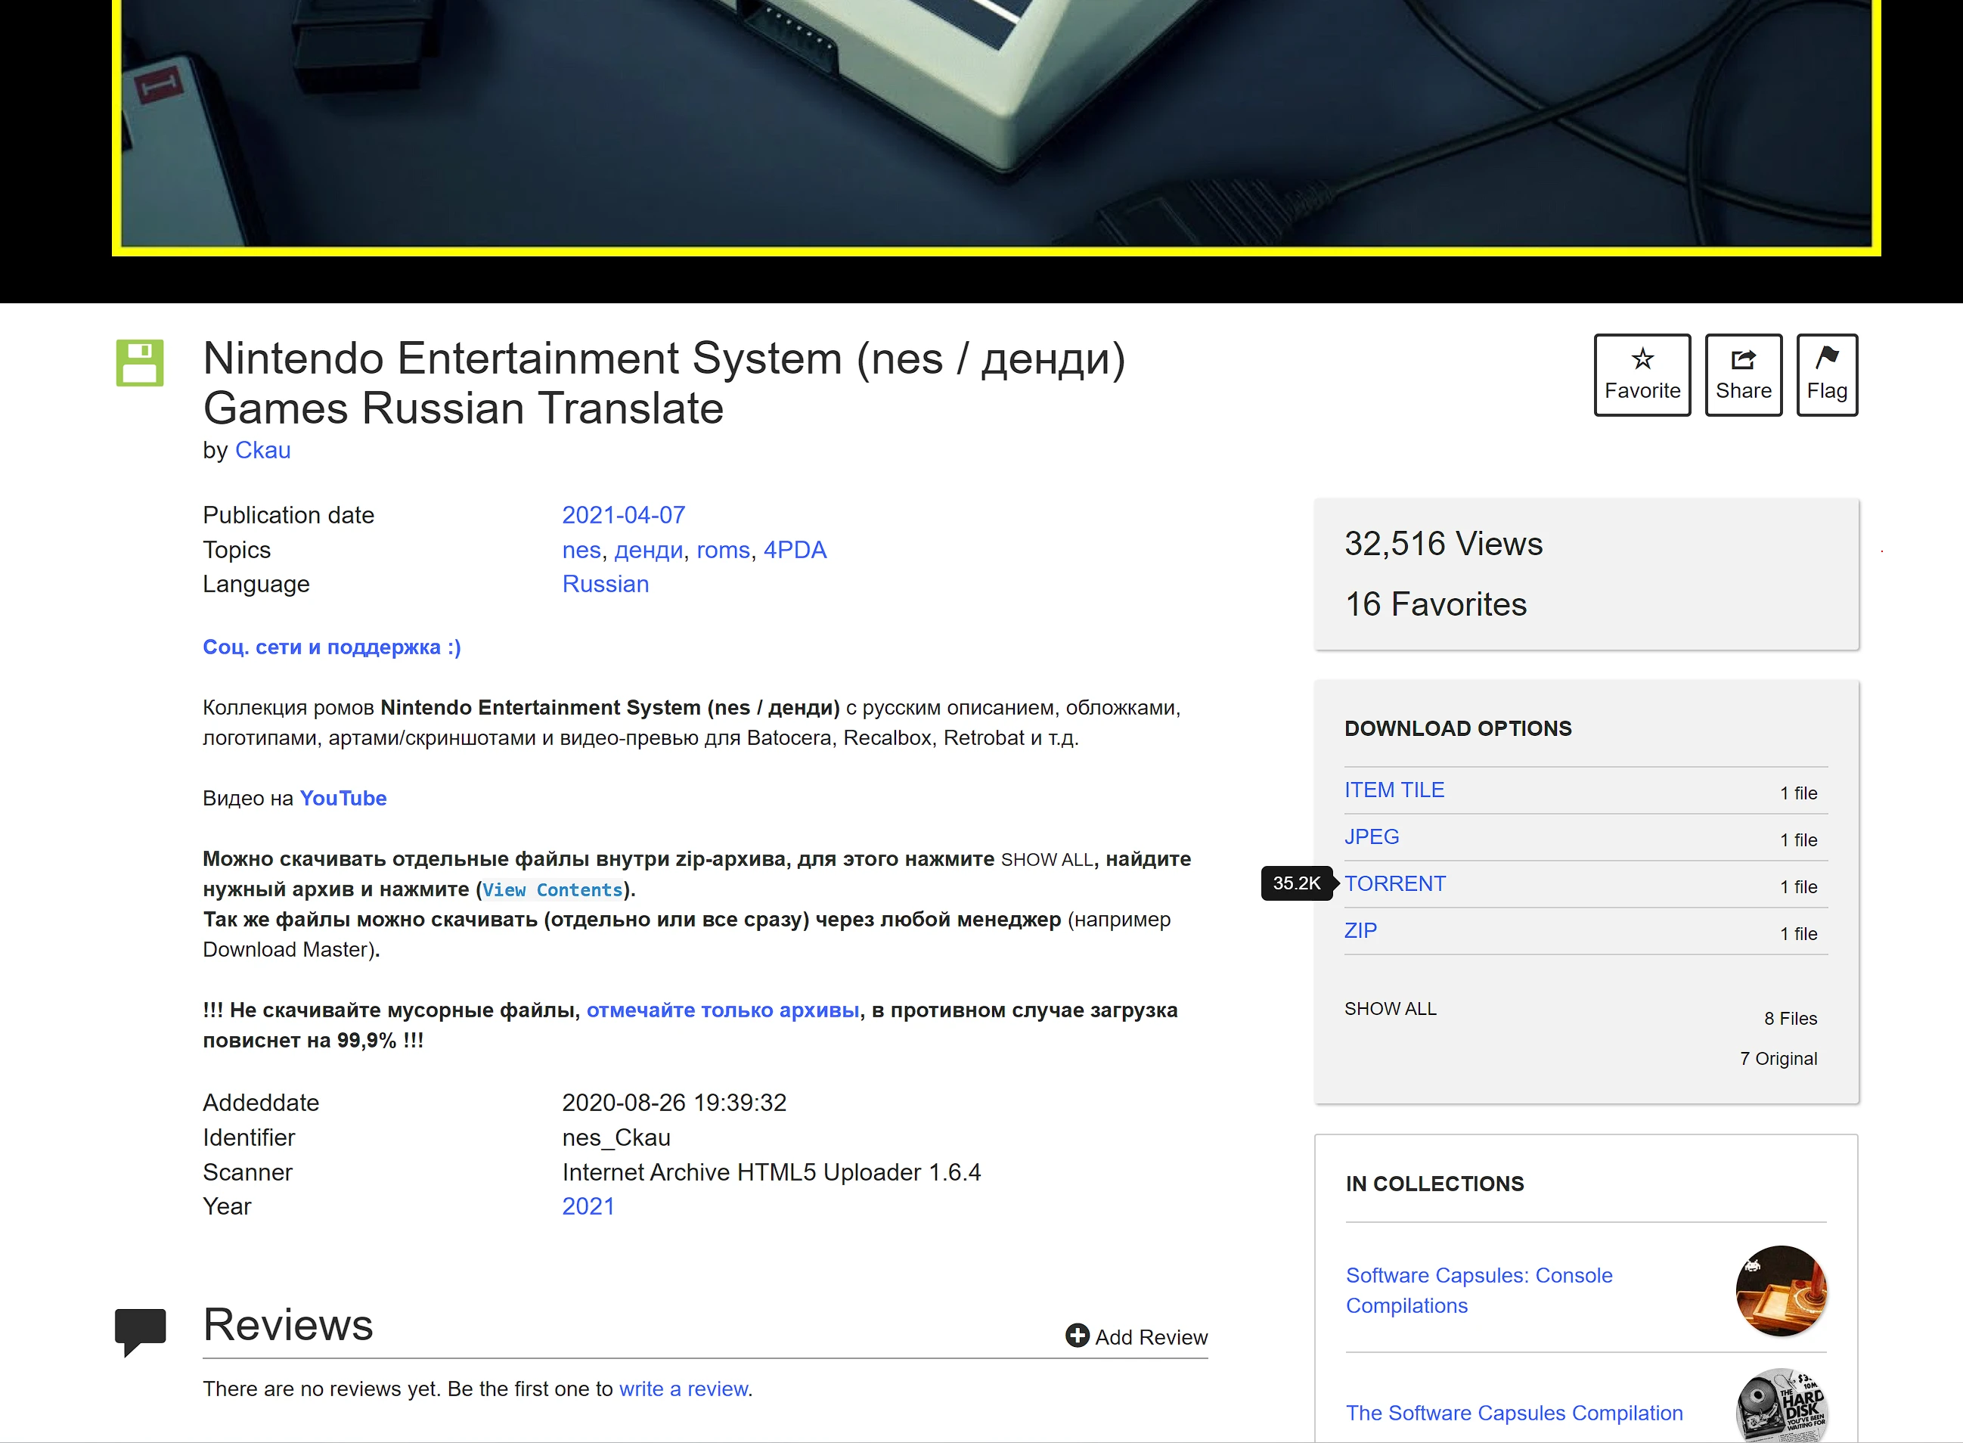
Task: Click the green floppy disk software icon
Action: click(x=140, y=362)
